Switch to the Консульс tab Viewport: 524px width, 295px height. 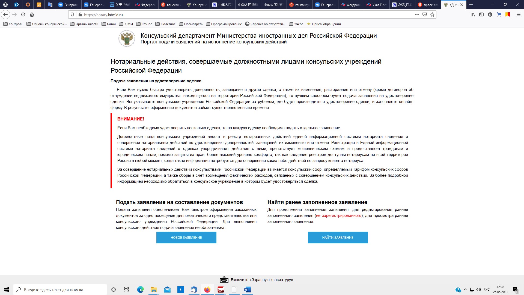(196, 5)
